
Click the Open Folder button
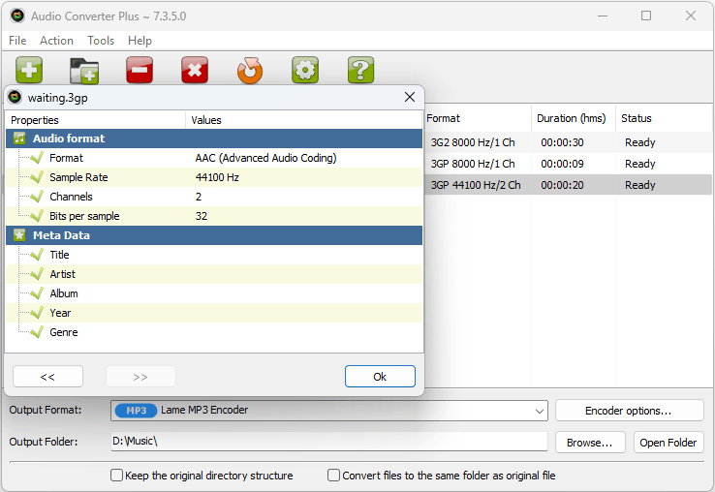pos(668,443)
